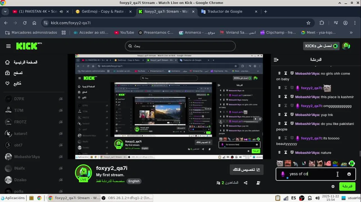Send chat message with green الدردشة button
This screenshot has width=361, height=202.
347,186
